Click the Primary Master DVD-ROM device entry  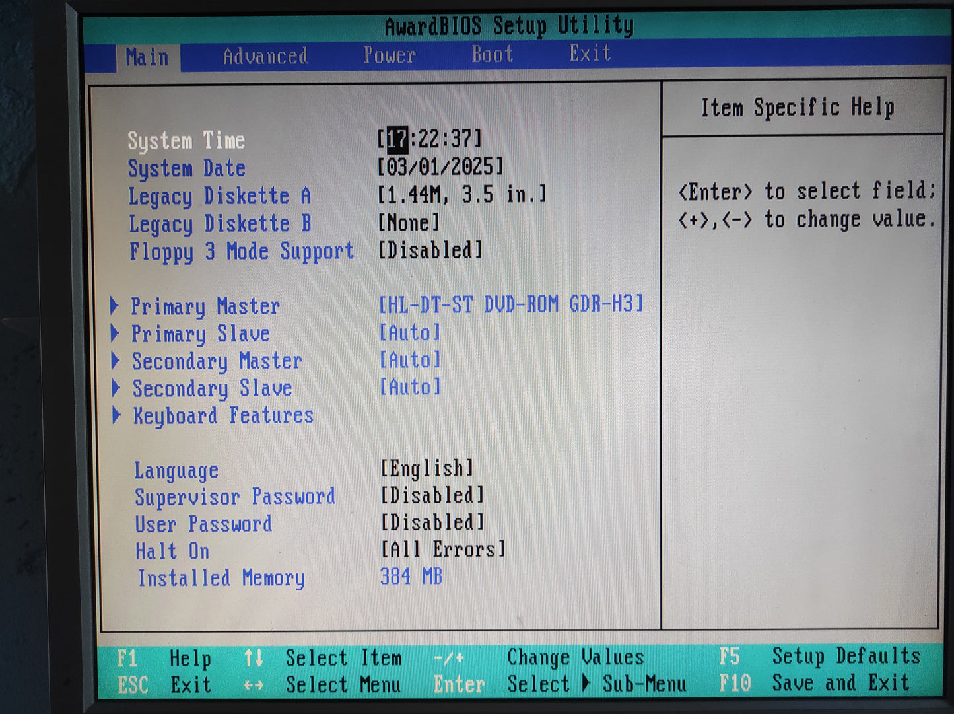point(510,304)
